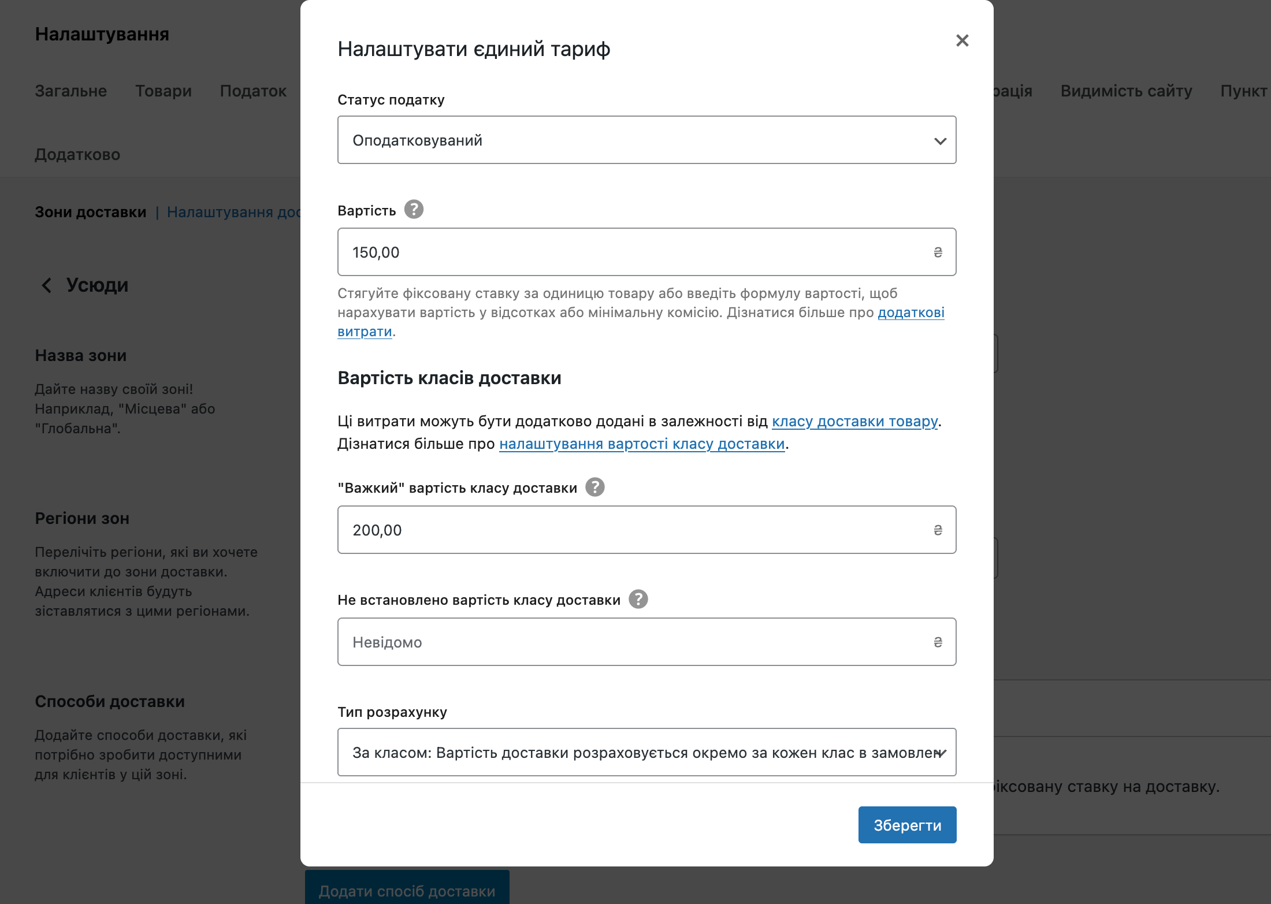The width and height of the screenshot is (1271, 904).
Task: Click the Способи доставки heading
Action: (x=110, y=701)
